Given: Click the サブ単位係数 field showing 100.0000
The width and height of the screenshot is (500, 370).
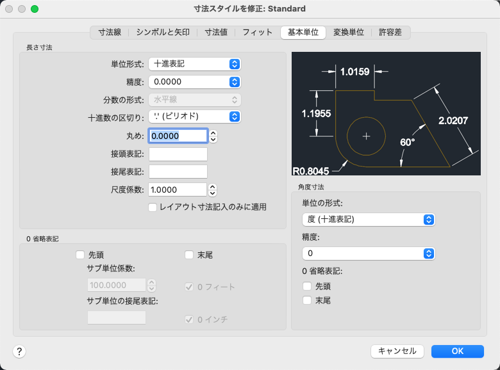Looking at the screenshot, I should point(117,285).
